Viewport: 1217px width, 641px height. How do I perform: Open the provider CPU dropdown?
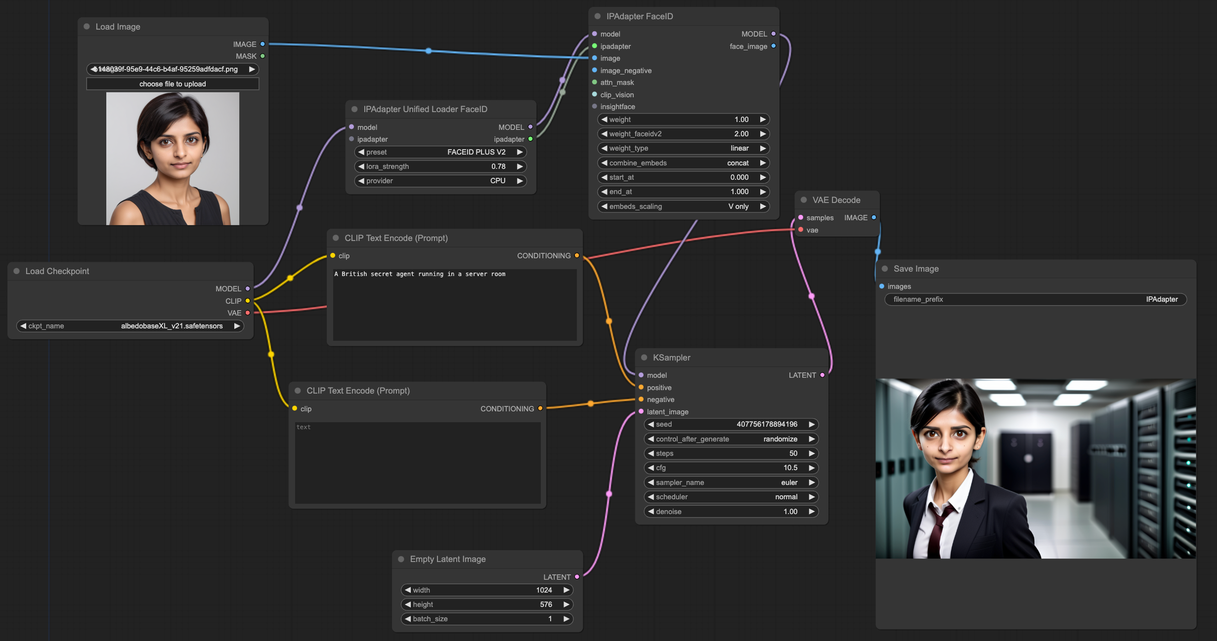pos(440,181)
